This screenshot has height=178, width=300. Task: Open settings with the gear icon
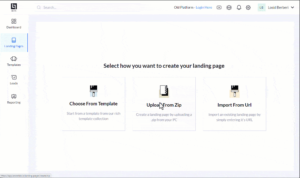click(x=248, y=7)
